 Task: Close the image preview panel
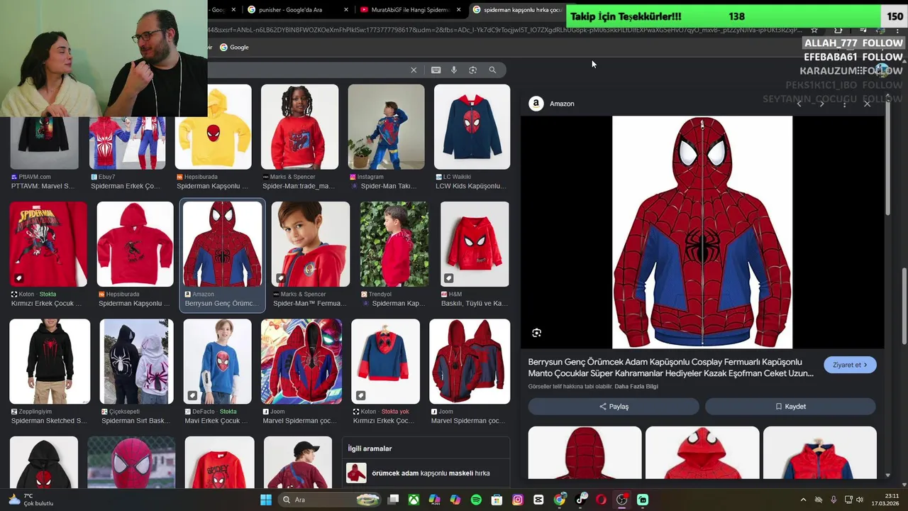[x=867, y=104]
